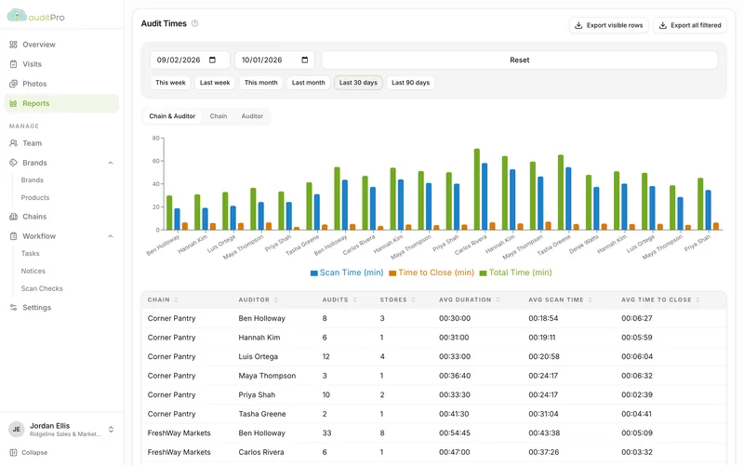The height and width of the screenshot is (465, 744).
Task: Click the Brands tag icon
Action: [13, 163]
